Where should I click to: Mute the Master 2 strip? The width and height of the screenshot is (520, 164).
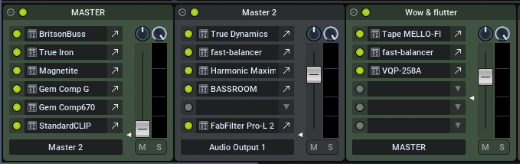314,148
